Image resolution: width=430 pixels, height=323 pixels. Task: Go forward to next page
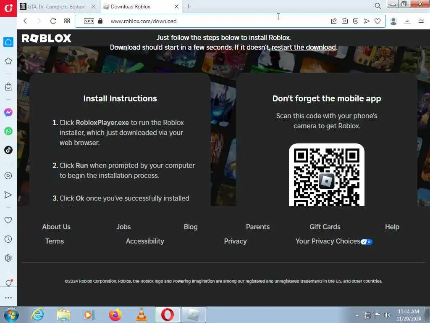click(39, 21)
